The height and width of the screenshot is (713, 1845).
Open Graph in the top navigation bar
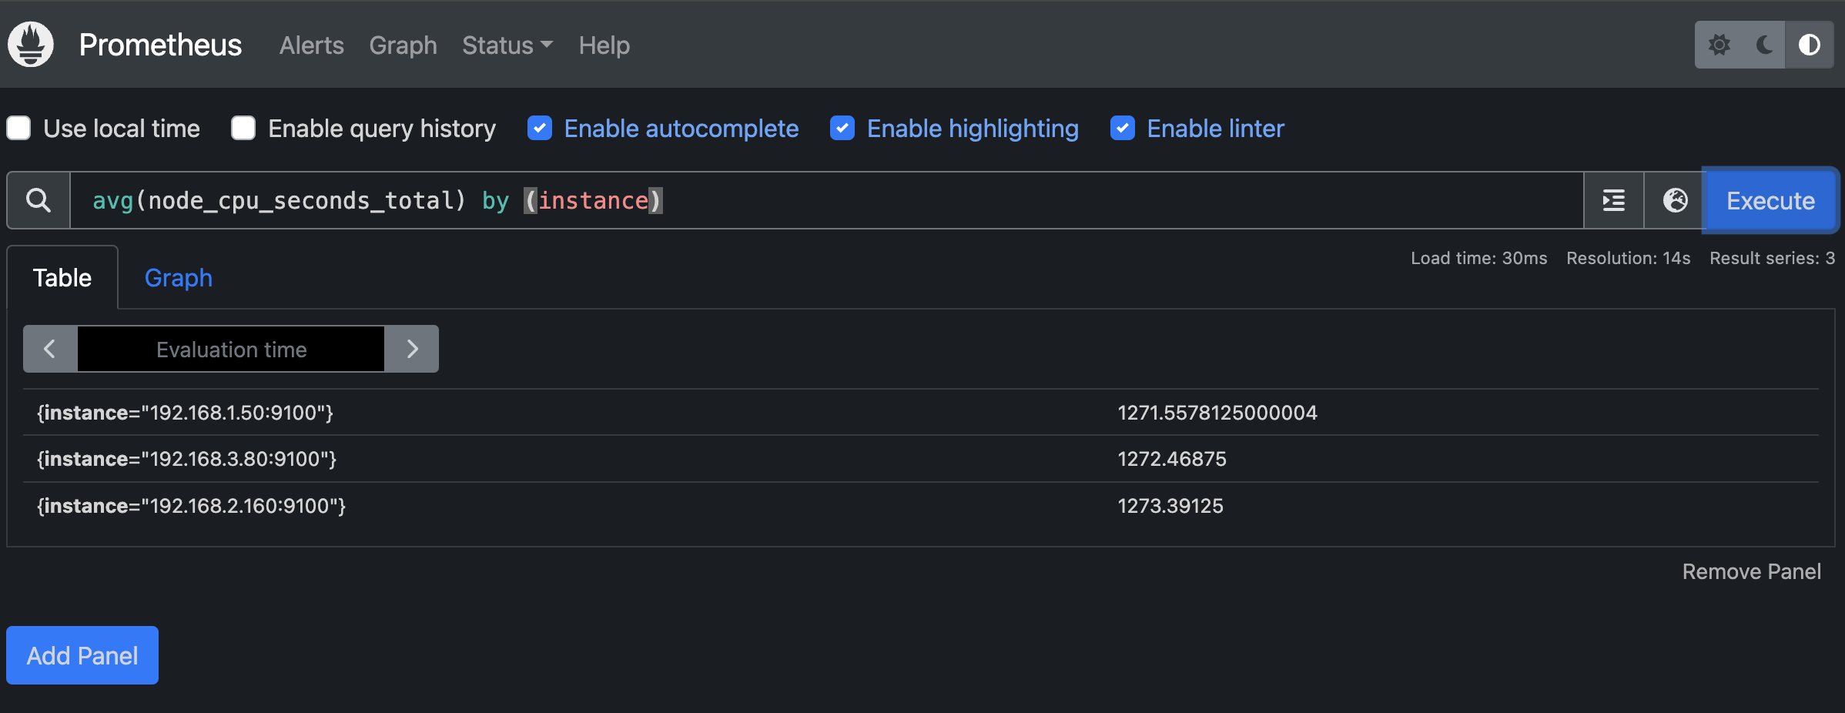coord(403,45)
